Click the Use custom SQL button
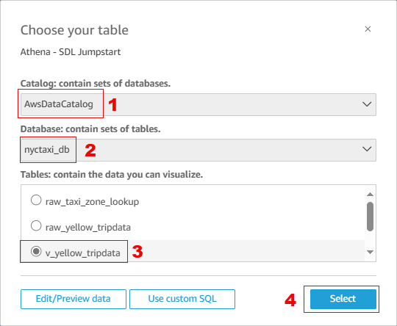397x326 pixels. point(182,299)
